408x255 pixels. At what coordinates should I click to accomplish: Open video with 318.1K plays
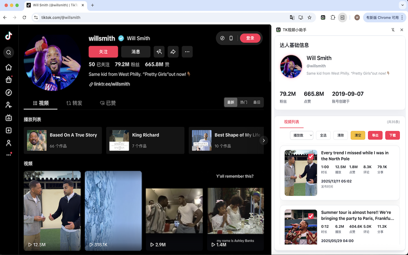point(113,211)
